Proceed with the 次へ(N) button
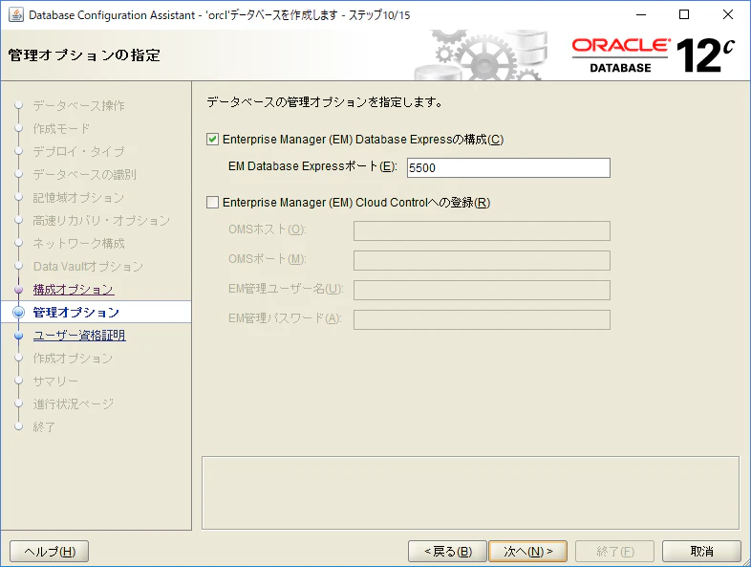This screenshot has width=751, height=567. coord(527,551)
